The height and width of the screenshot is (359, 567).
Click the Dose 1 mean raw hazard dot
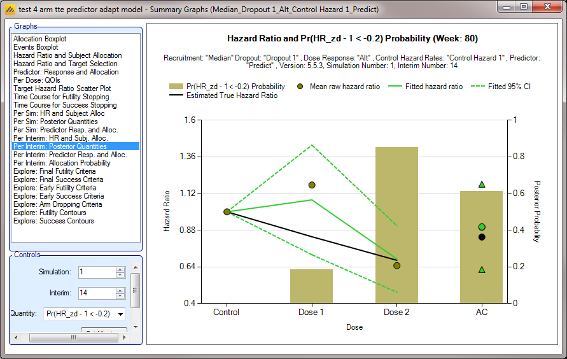(x=312, y=185)
